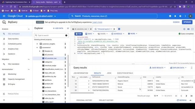Open the SAVE dropdown
This screenshot has width=195, height=109.
[90, 34]
